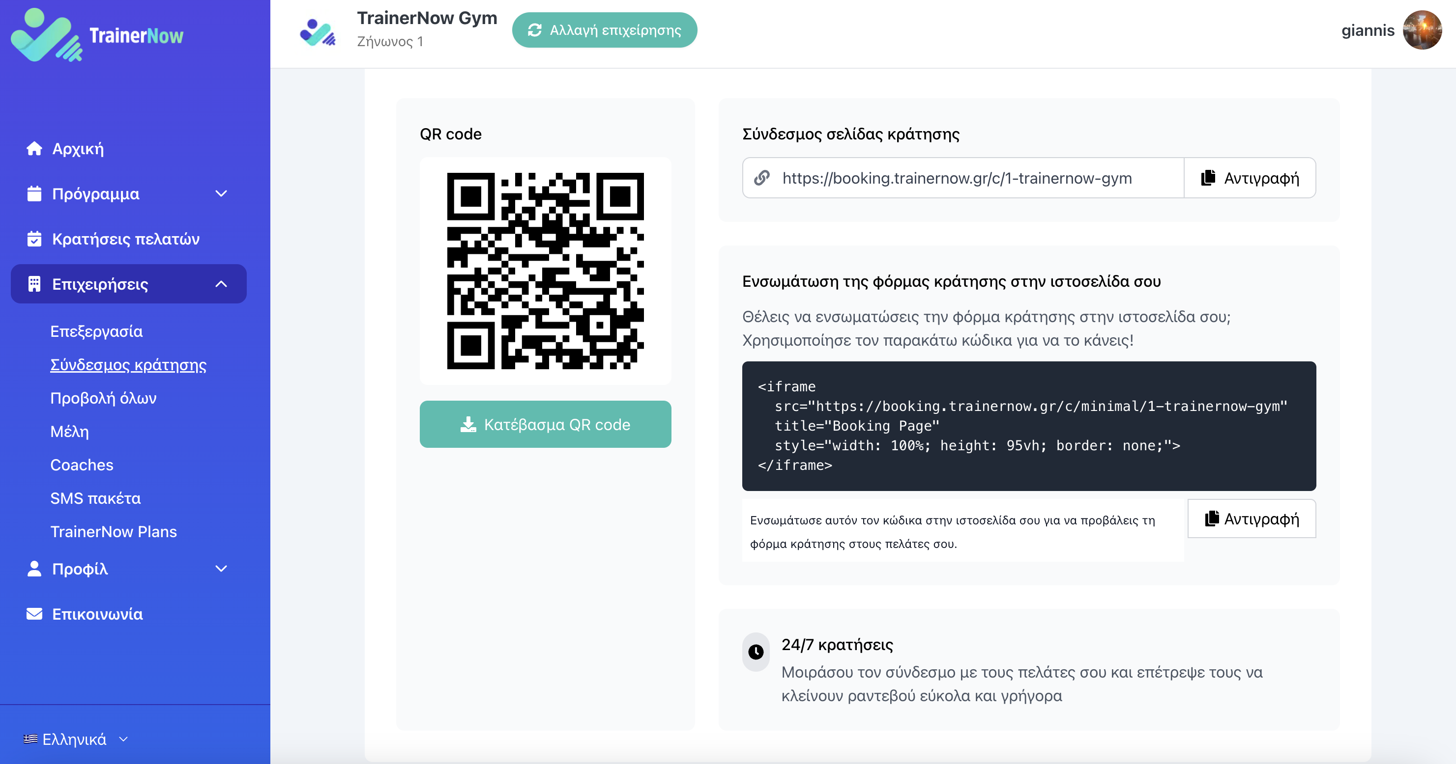This screenshot has width=1456, height=764.
Task: Click the calendar-check icon beside Κρατήσεις πελατών
Action: point(34,239)
